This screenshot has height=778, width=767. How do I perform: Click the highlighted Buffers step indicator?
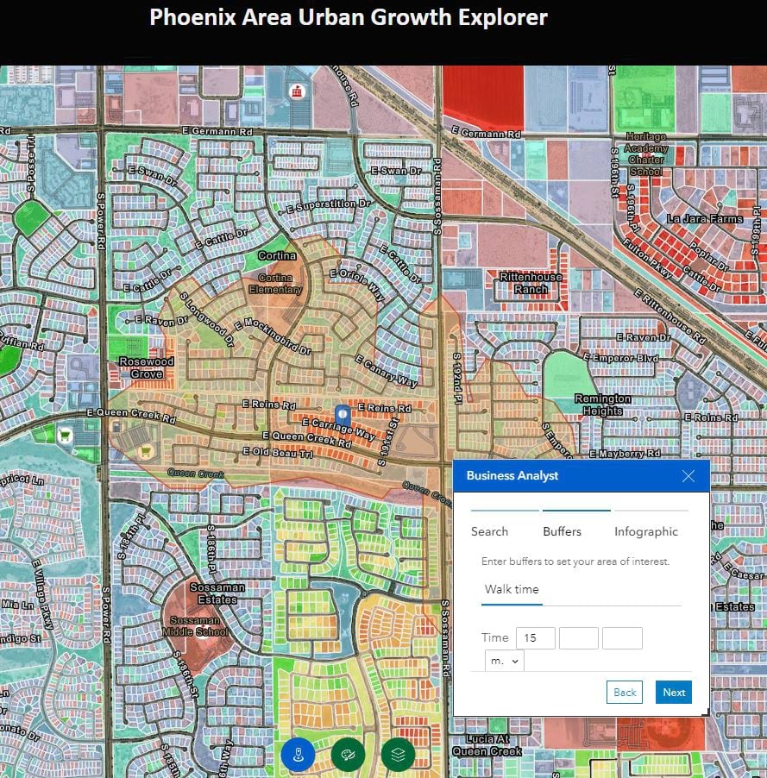[576, 508]
